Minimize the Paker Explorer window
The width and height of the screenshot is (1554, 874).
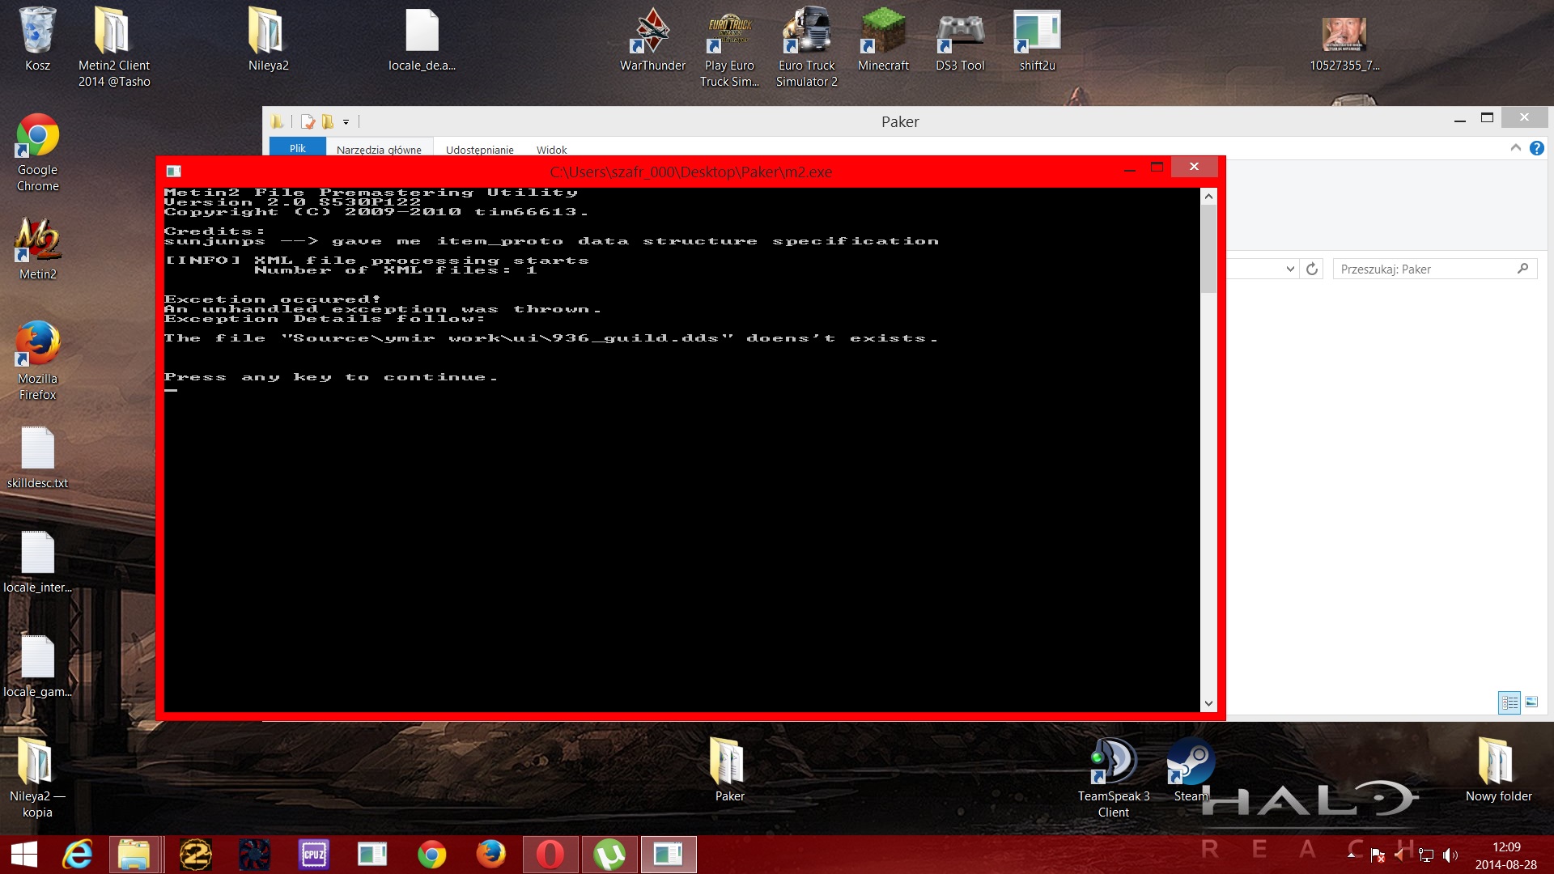(x=1460, y=120)
